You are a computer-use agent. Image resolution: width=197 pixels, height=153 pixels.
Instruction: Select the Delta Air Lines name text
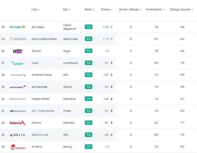point(40,135)
